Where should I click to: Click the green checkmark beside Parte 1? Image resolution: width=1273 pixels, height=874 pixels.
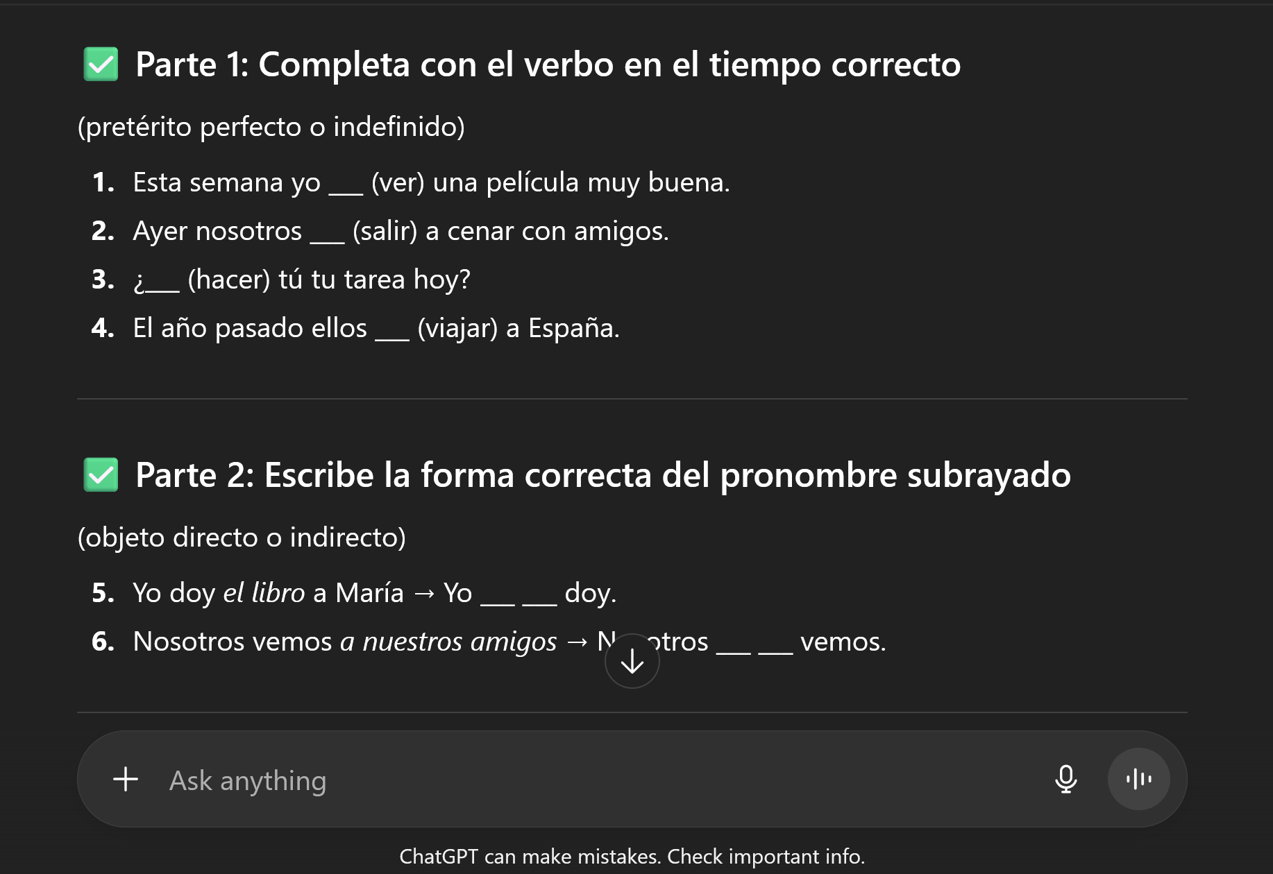click(101, 65)
